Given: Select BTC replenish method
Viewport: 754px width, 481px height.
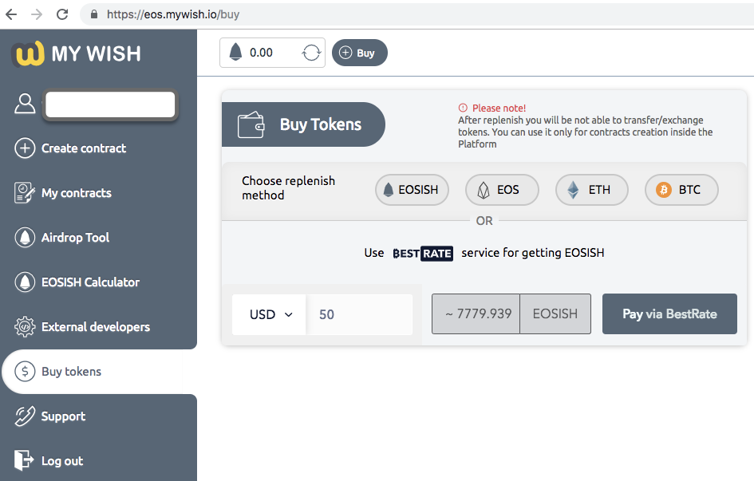Looking at the screenshot, I should (682, 190).
